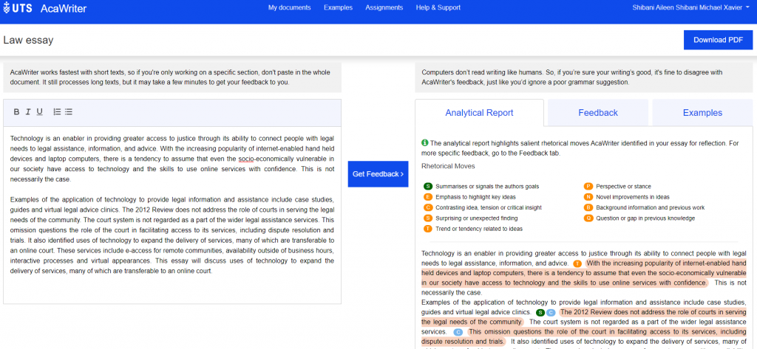Viewport: 757px width, 349px height.
Task: Click the T tag before 'With the increasing popularity'
Action: tap(577, 263)
